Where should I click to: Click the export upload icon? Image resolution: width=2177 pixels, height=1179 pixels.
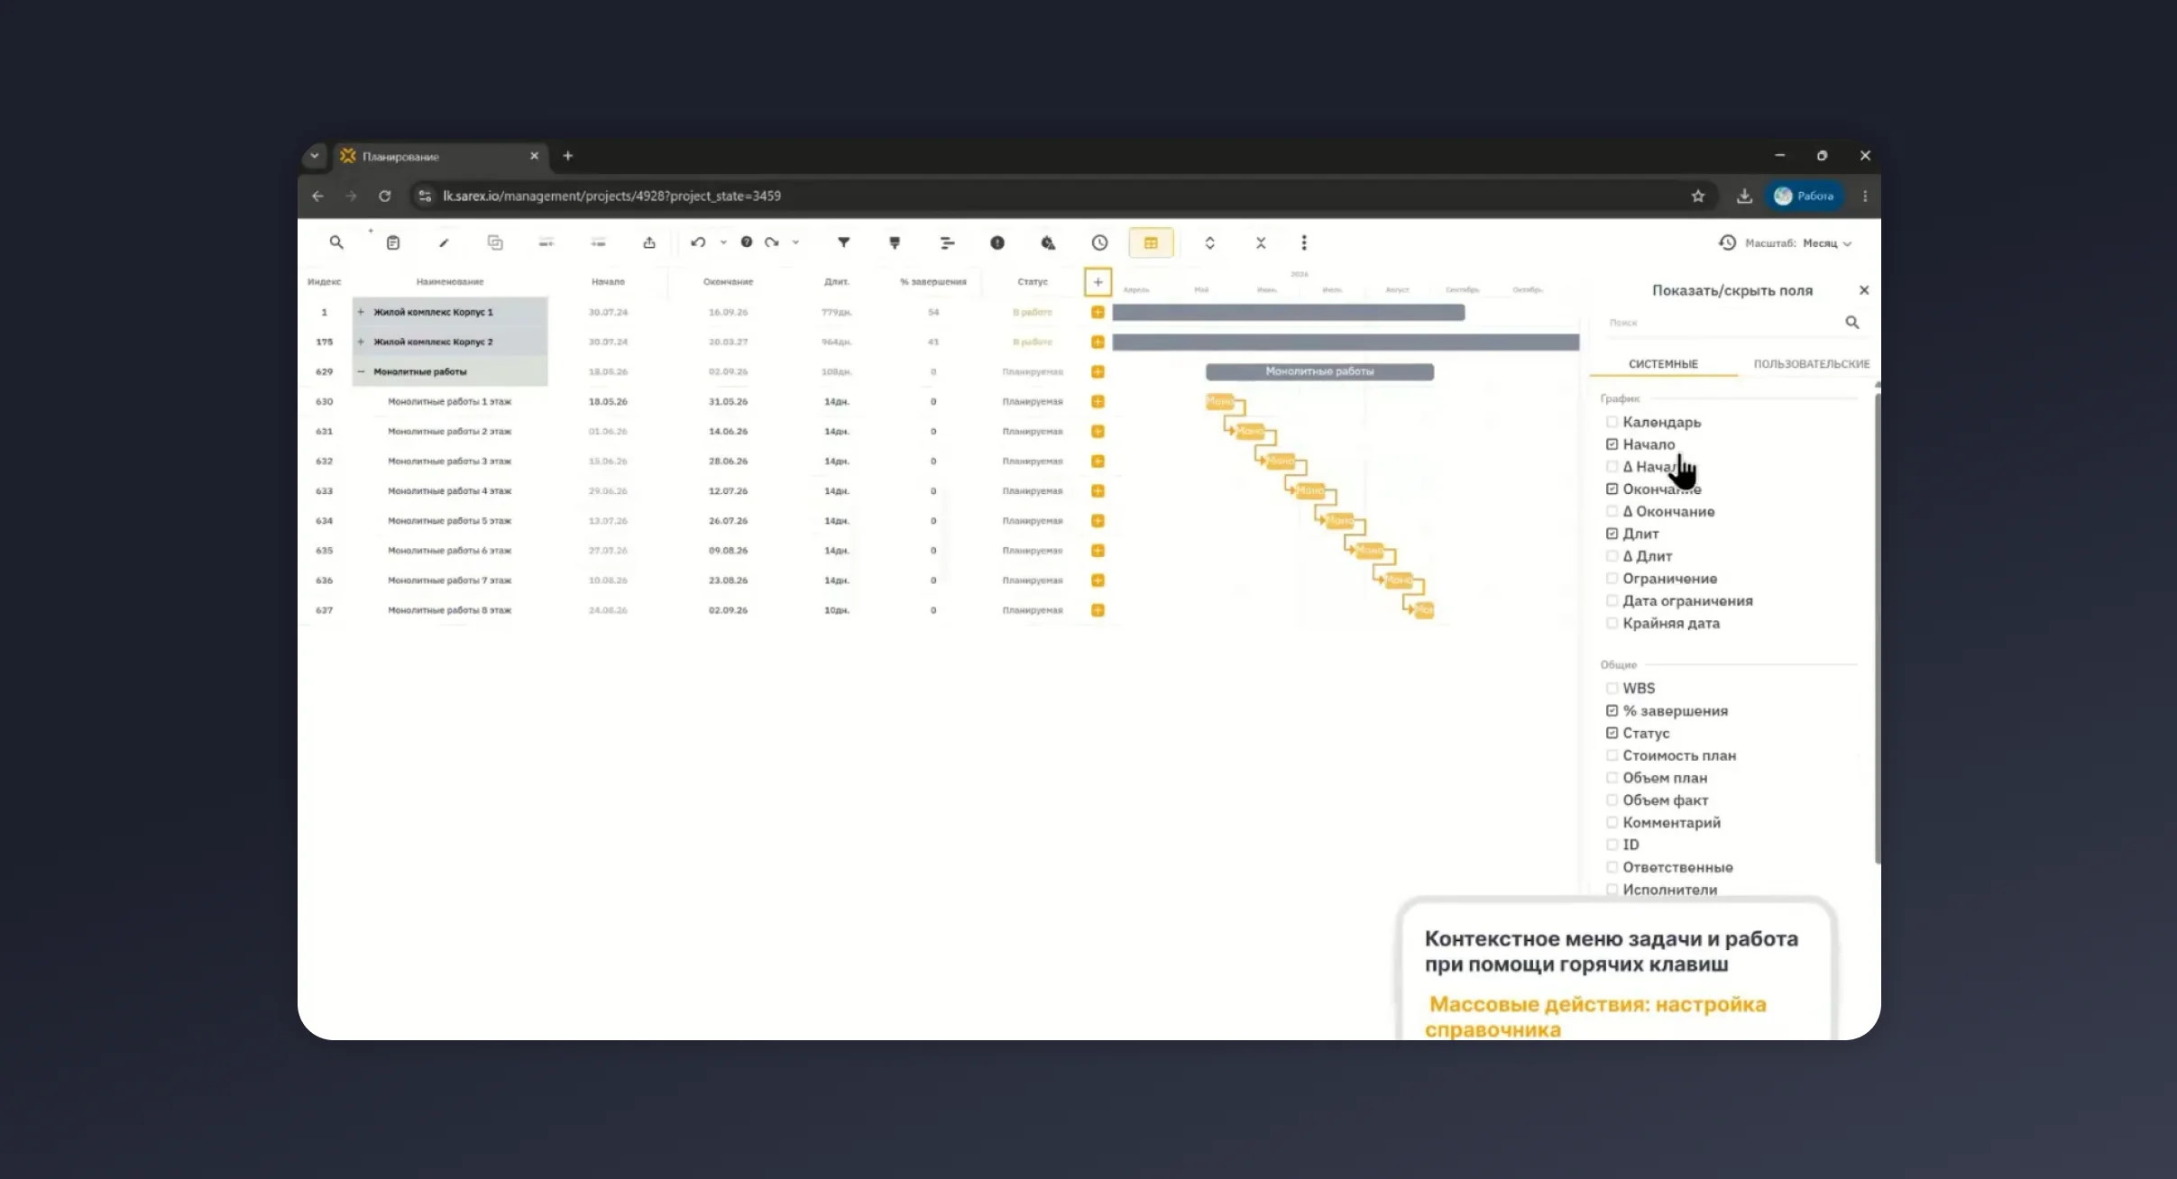649,242
